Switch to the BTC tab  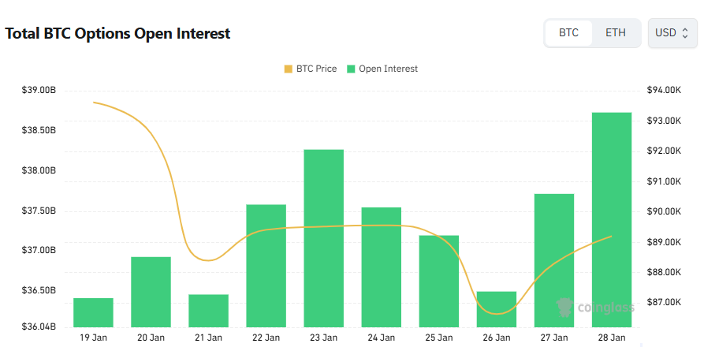pyautogui.click(x=568, y=33)
